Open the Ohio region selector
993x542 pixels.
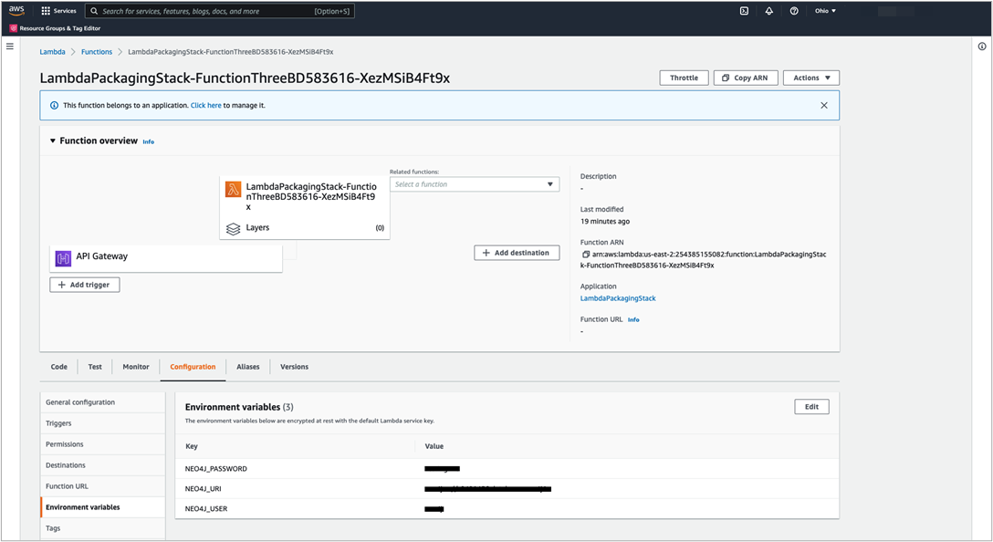(825, 11)
